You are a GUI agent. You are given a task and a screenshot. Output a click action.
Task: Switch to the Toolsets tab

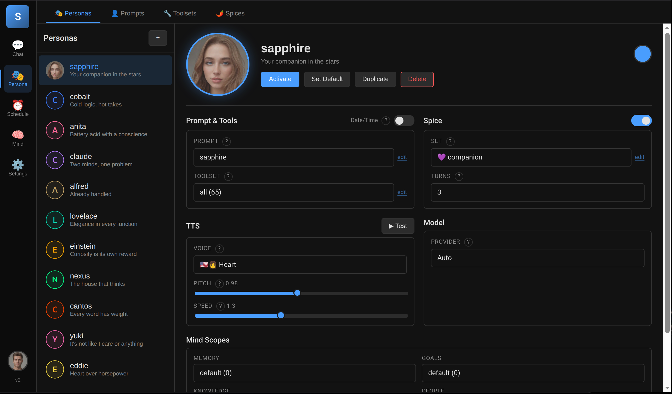coord(179,13)
